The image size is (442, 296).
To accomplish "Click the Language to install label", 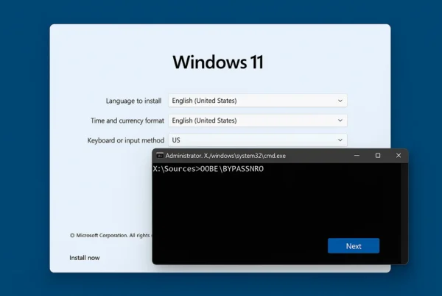I will point(134,101).
